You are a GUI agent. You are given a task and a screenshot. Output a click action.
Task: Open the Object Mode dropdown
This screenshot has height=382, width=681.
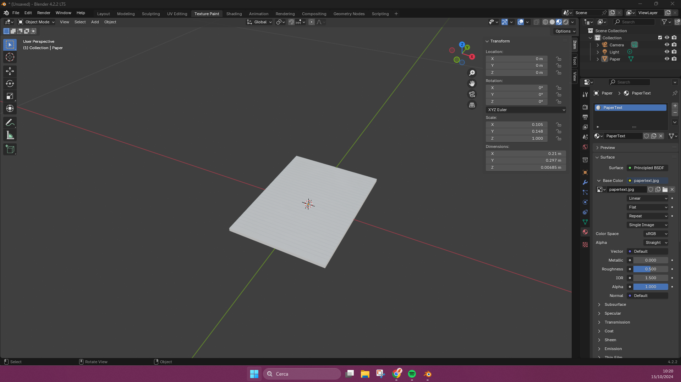pyautogui.click(x=37, y=22)
